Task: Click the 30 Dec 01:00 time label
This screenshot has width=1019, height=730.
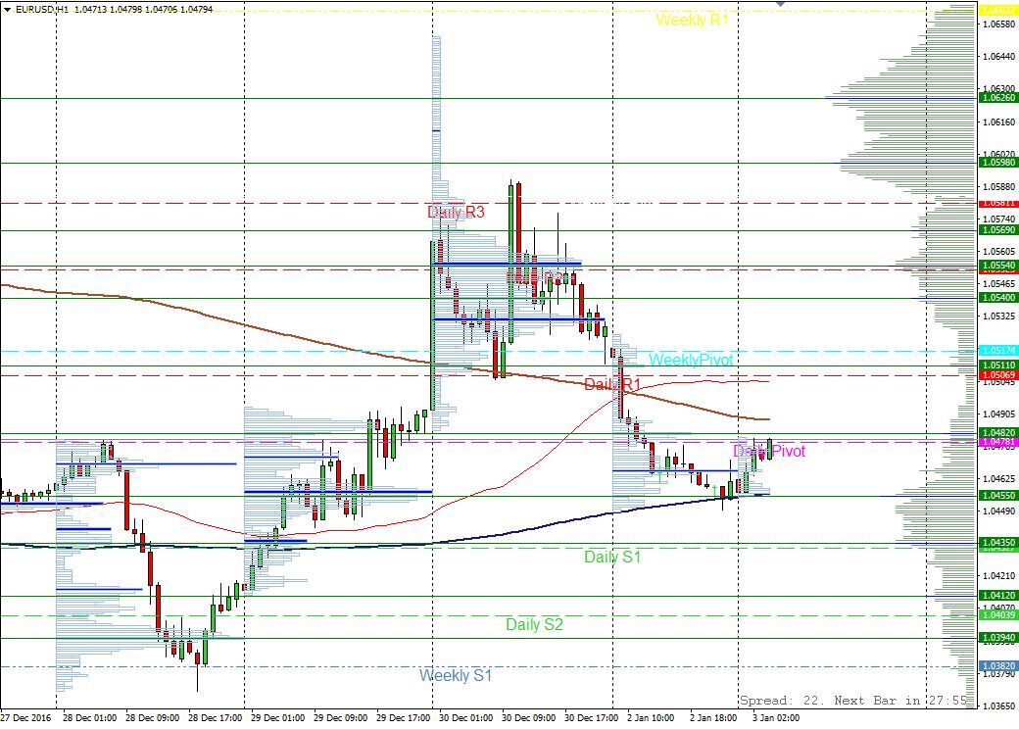Action: tap(466, 717)
